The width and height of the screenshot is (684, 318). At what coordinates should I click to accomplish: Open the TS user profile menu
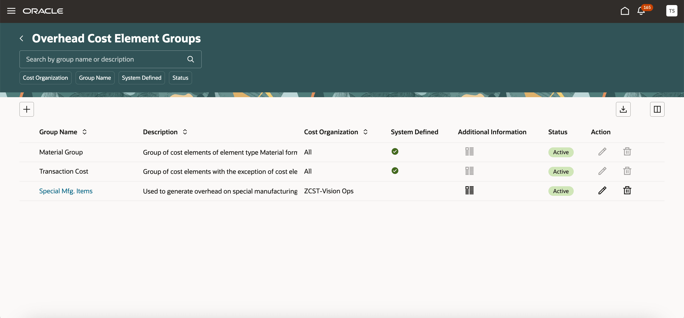coord(672,11)
